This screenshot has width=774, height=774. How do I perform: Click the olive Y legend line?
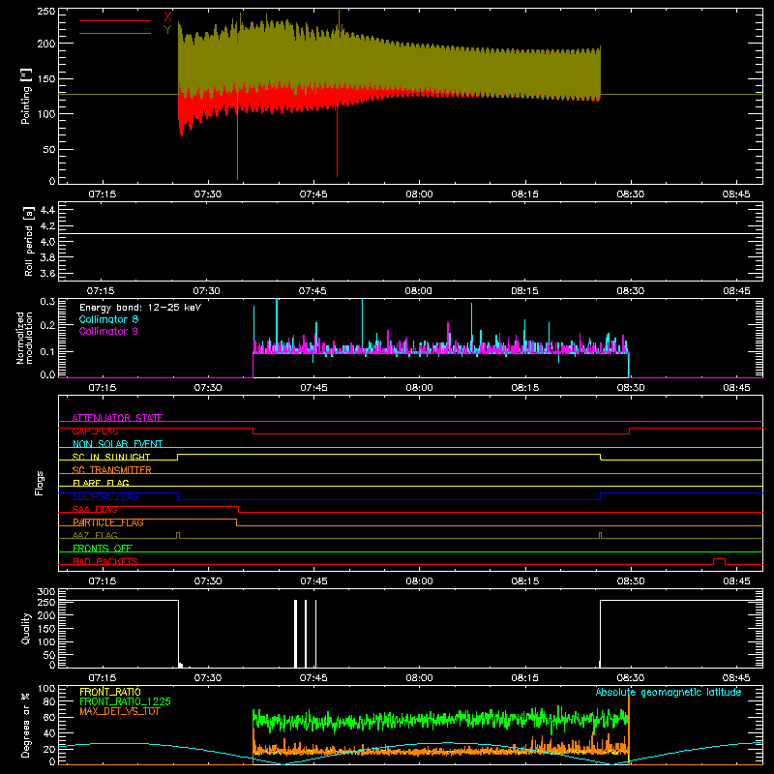pyautogui.click(x=114, y=33)
